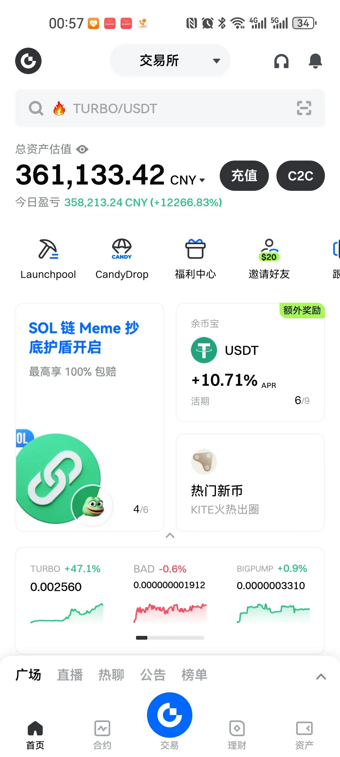Screen dimensions: 340x757
Task: Tap the ticker carousel page indicator
Action: tap(170, 638)
